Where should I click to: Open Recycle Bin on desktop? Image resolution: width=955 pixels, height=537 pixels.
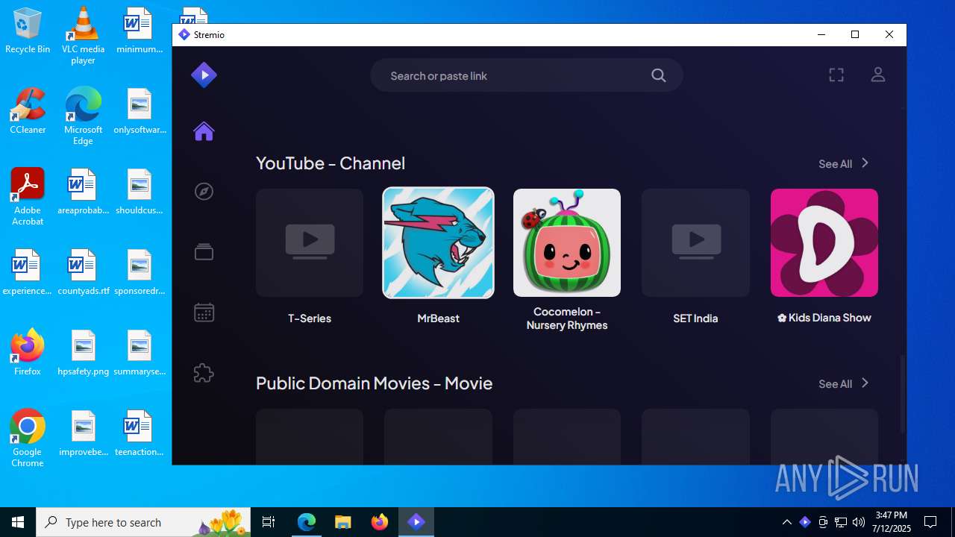tap(28, 31)
